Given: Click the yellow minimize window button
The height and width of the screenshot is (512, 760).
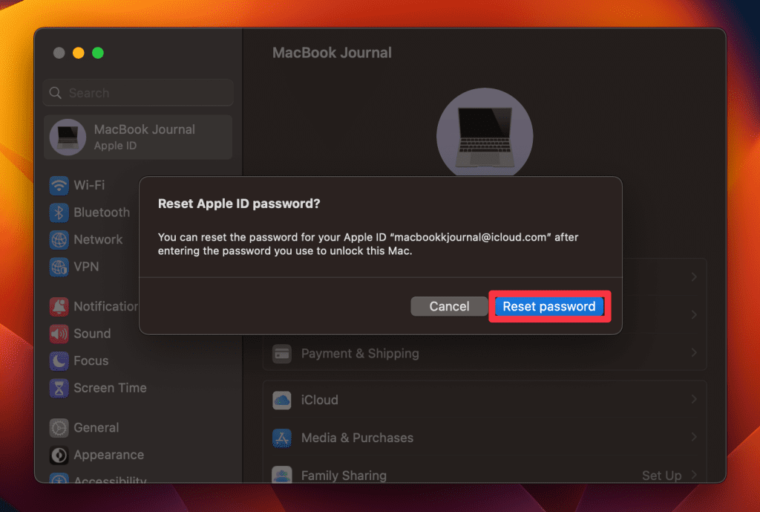Looking at the screenshot, I should 79,53.
